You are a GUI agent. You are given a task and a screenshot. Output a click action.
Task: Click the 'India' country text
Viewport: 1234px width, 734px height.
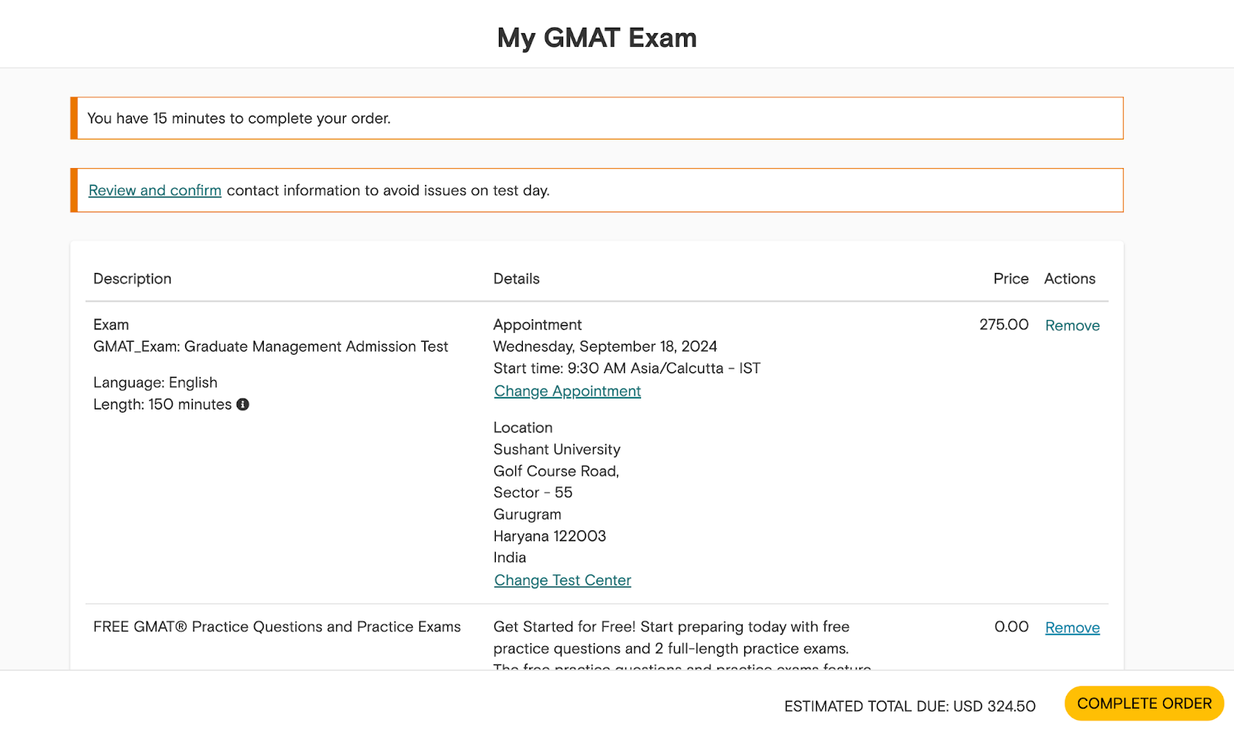click(x=510, y=557)
